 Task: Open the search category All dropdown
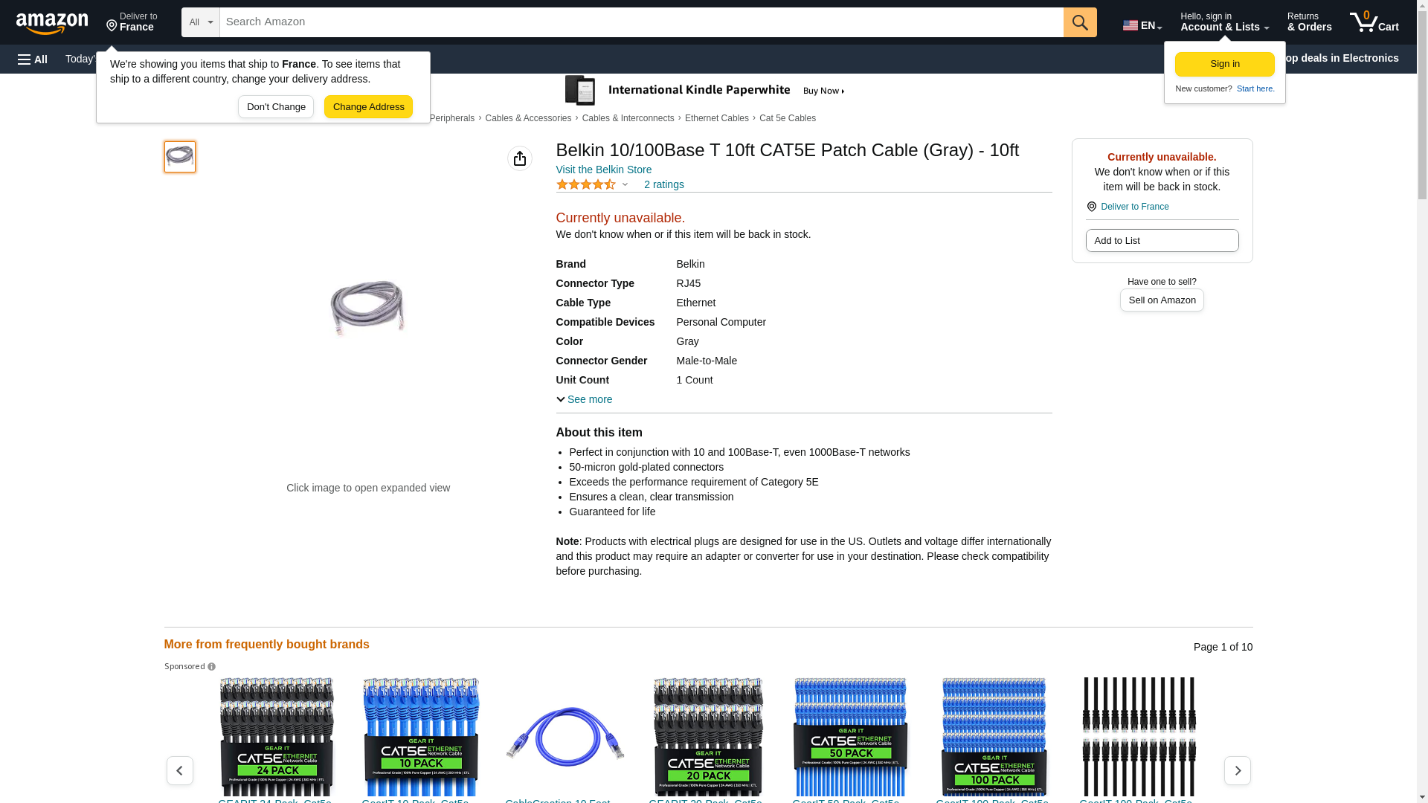point(200,22)
